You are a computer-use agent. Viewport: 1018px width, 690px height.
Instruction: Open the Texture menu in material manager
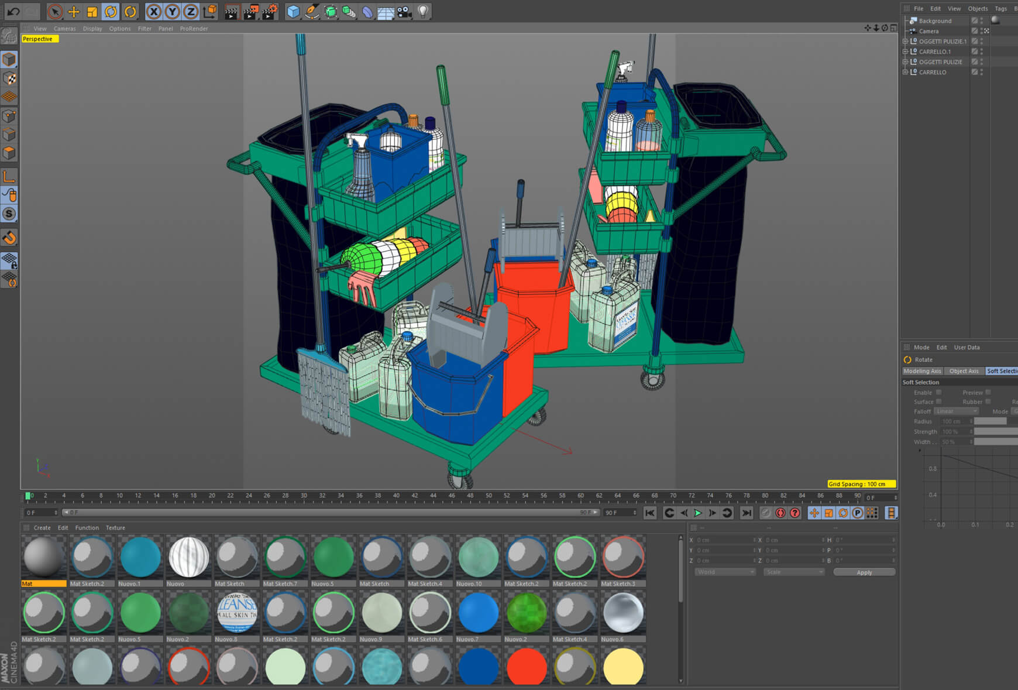[x=115, y=528]
